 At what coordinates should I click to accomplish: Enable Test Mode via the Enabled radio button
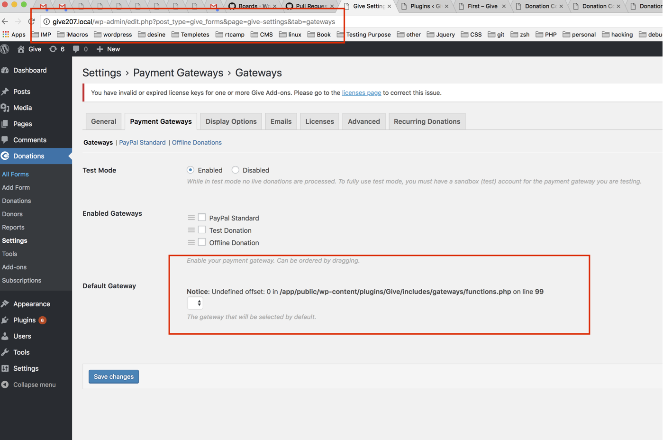pyautogui.click(x=190, y=170)
